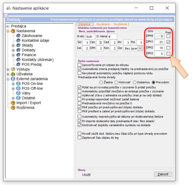Expand the POS On-line tree node
The image size is (192, 185).
click(13, 84)
